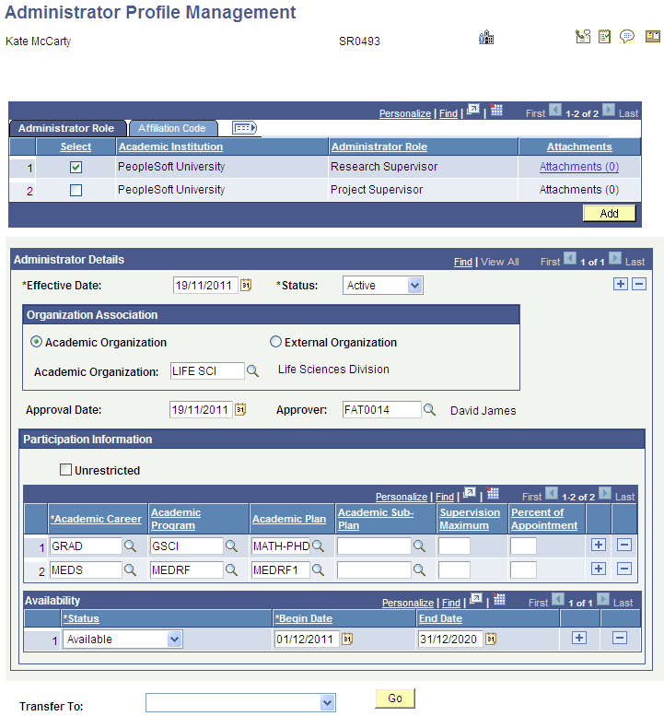Look up Academic Career GRAD

click(x=130, y=546)
